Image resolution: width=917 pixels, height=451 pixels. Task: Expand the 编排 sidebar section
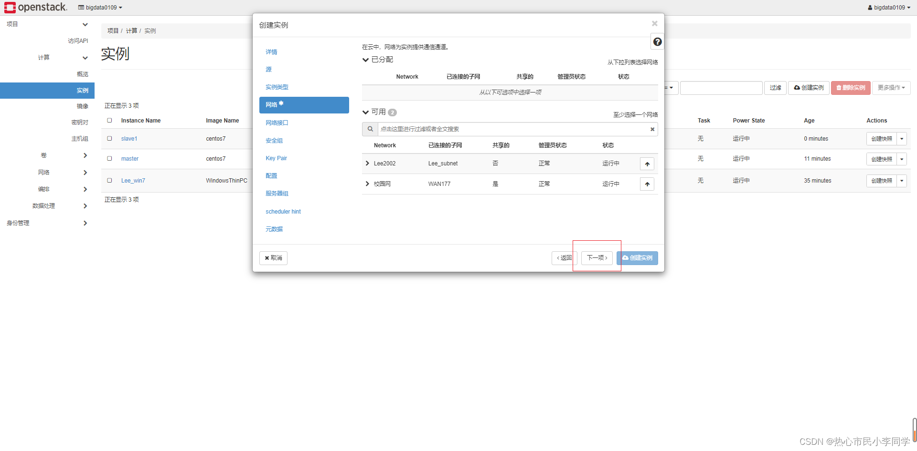coord(85,189)
